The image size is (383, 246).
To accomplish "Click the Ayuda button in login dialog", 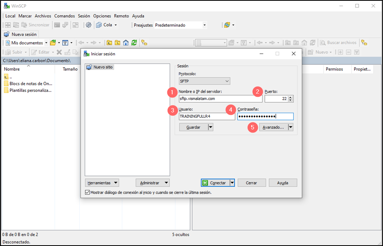I will tap(283, 183).
